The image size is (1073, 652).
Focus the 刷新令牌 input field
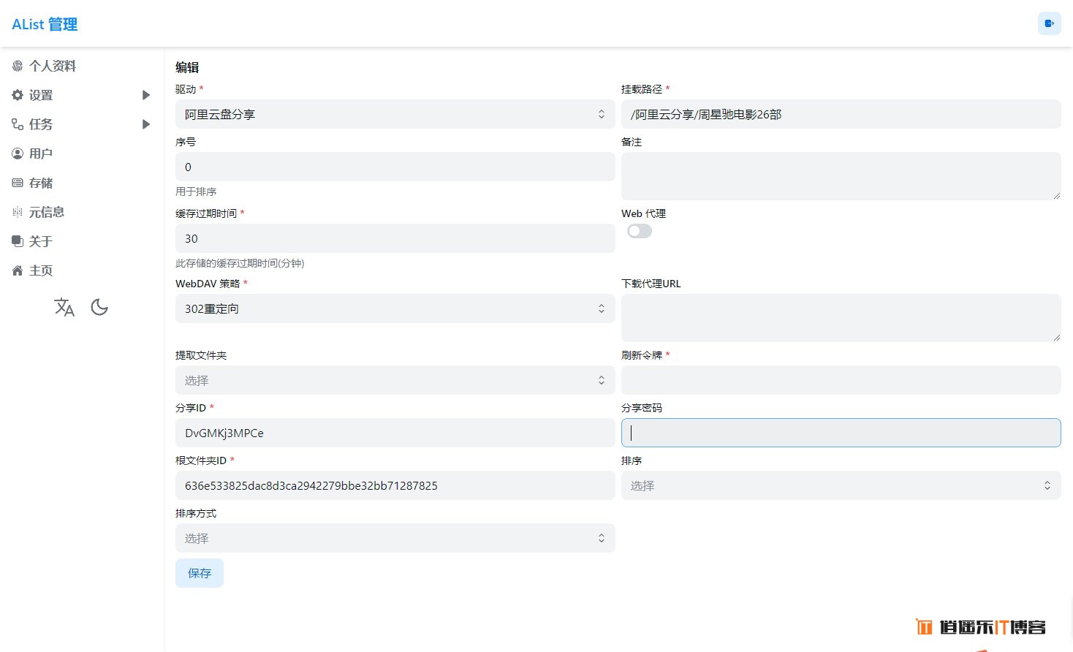[841, 380]
